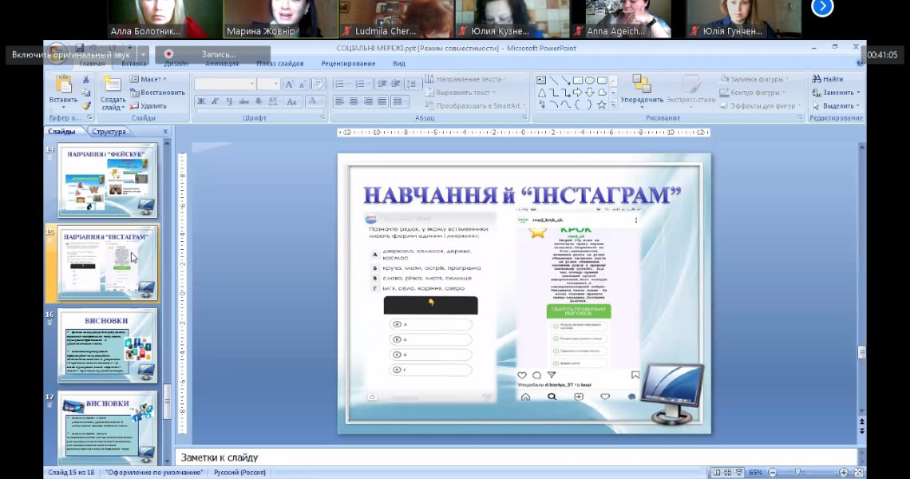Increase font size with the large A icon

coord(289,84)
